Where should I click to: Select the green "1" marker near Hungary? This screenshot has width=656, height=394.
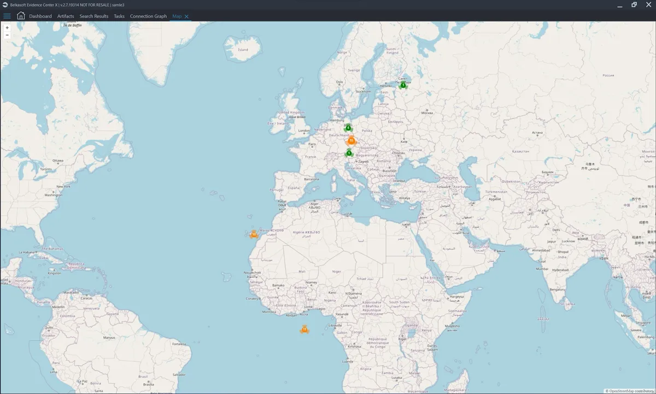pyautogui.click(x=348, y=153)
